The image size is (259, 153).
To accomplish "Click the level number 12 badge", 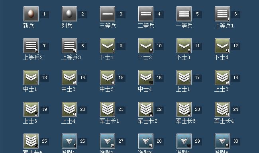I will 235,46.
